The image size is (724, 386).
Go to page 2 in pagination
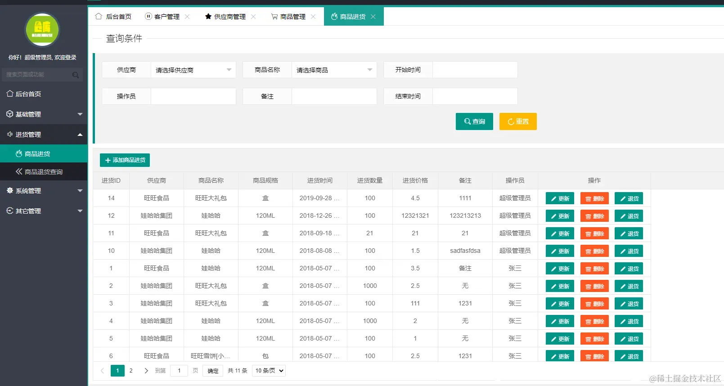(131, 371)
